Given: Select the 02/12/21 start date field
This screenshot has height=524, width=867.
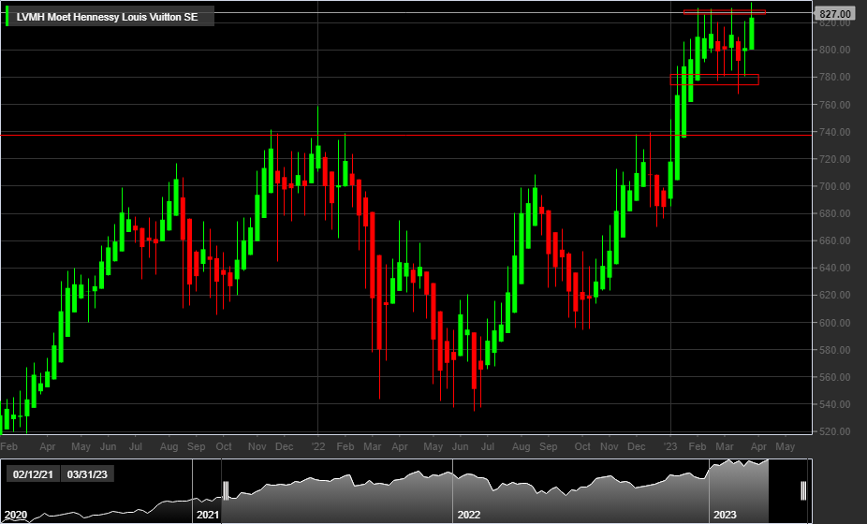Looking at the screenshot, I should coord(33,474).
